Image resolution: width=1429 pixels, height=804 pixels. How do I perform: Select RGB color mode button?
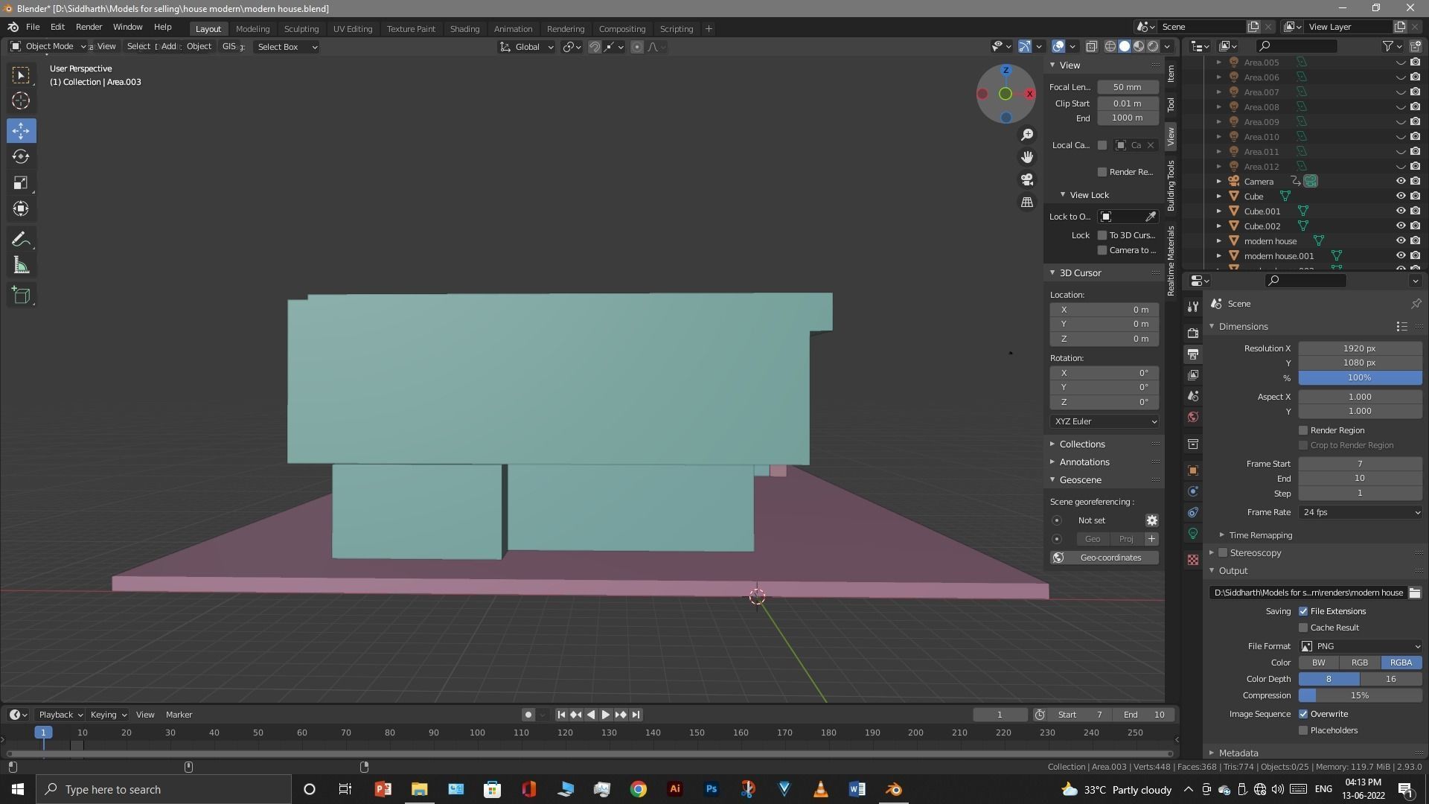(1360, 663)
